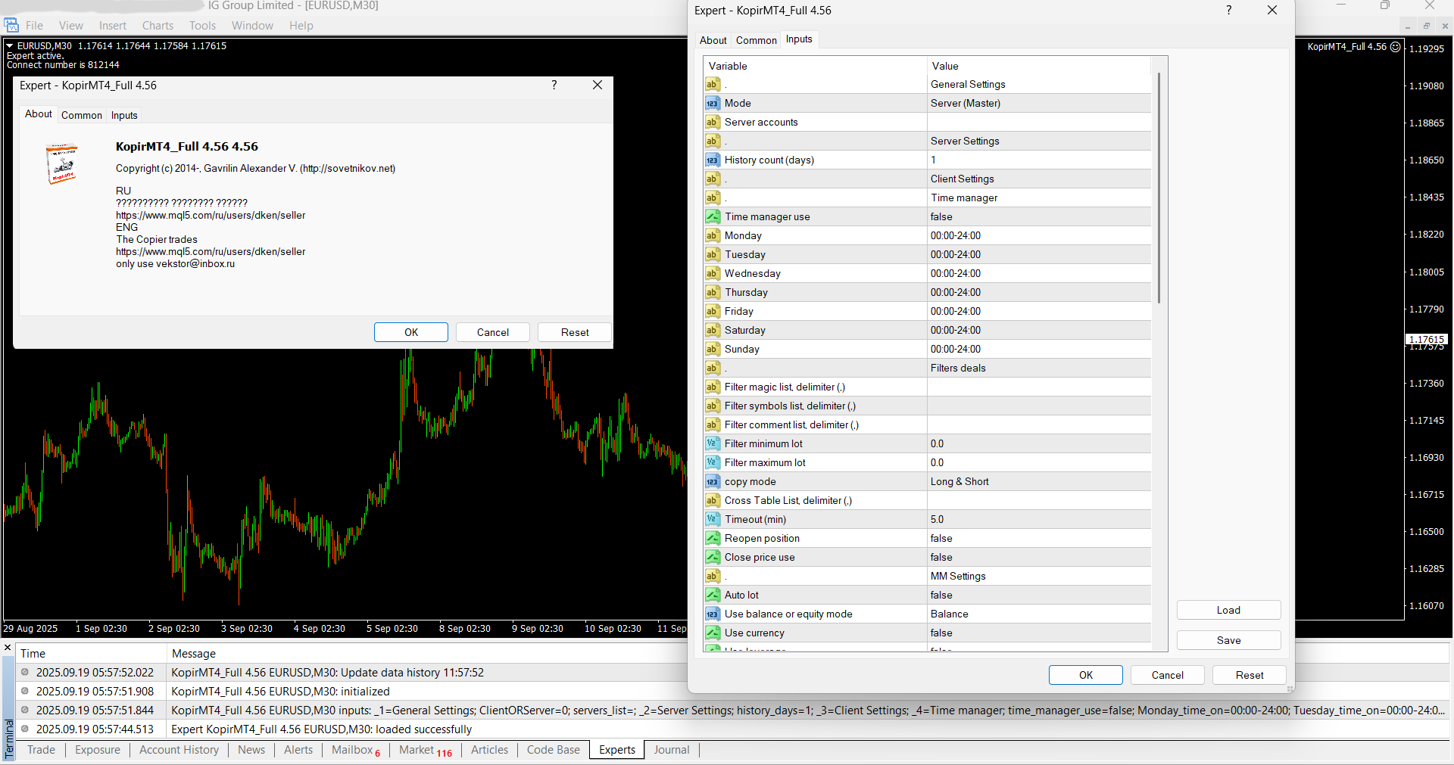Open the Mode value Server (Master) dropdown
1454x765 pixels.
[1037, 104]
